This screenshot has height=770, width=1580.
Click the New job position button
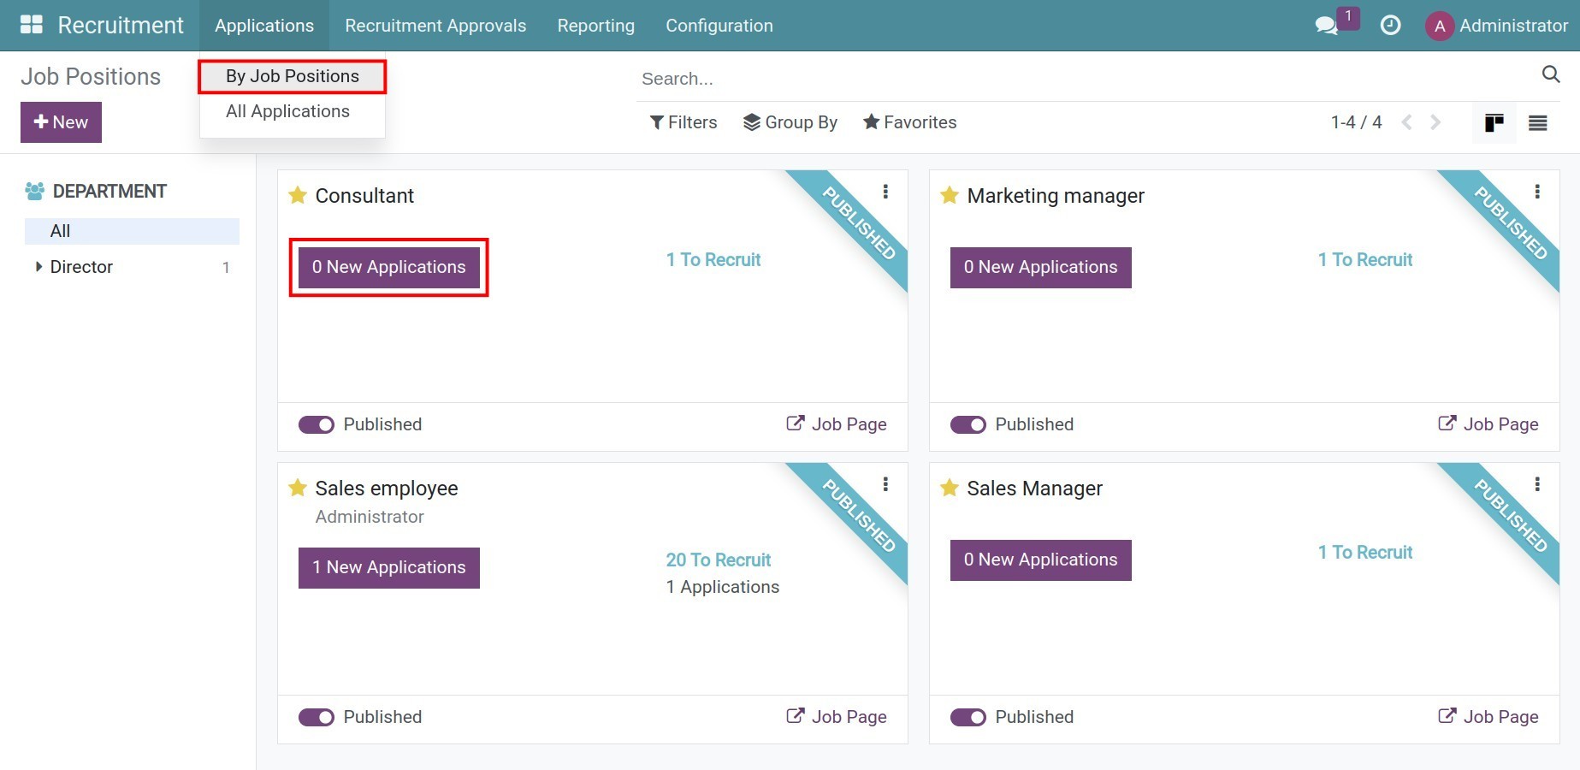pos(61,122)
